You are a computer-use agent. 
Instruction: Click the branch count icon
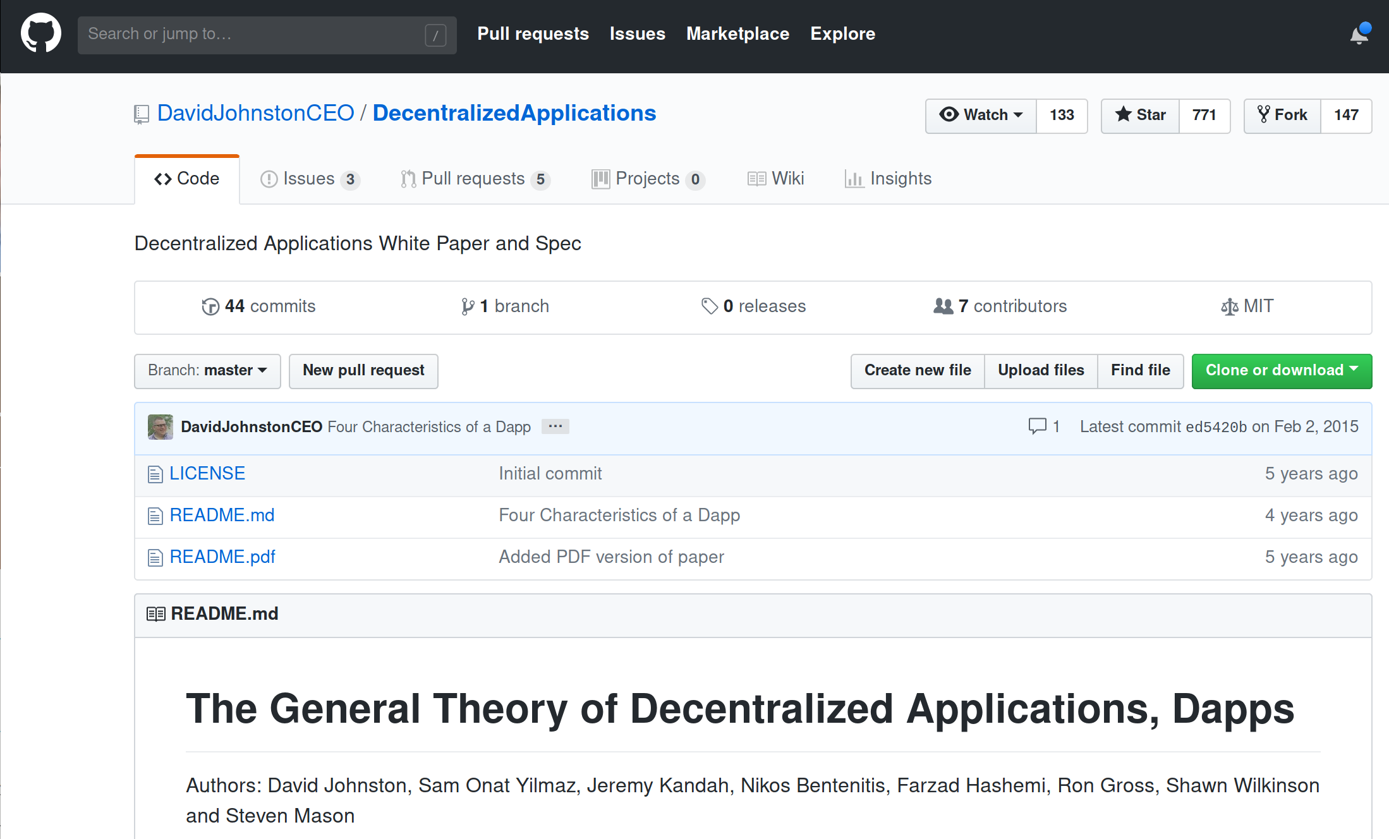click(468, 306)
